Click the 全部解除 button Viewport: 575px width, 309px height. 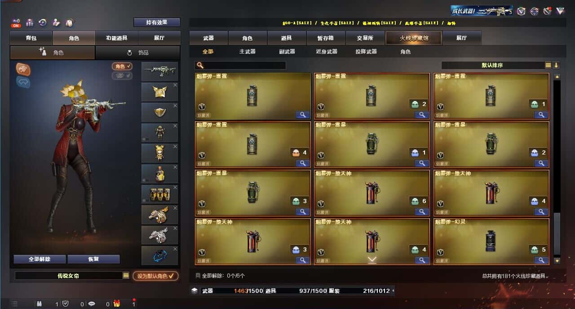point(40,259)
